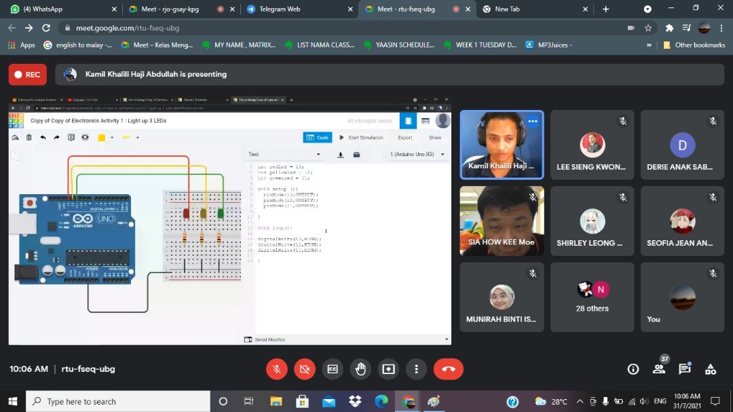Open the Activities panel icon
Viewport: 733px width, 412px height.
click(711, 369)
